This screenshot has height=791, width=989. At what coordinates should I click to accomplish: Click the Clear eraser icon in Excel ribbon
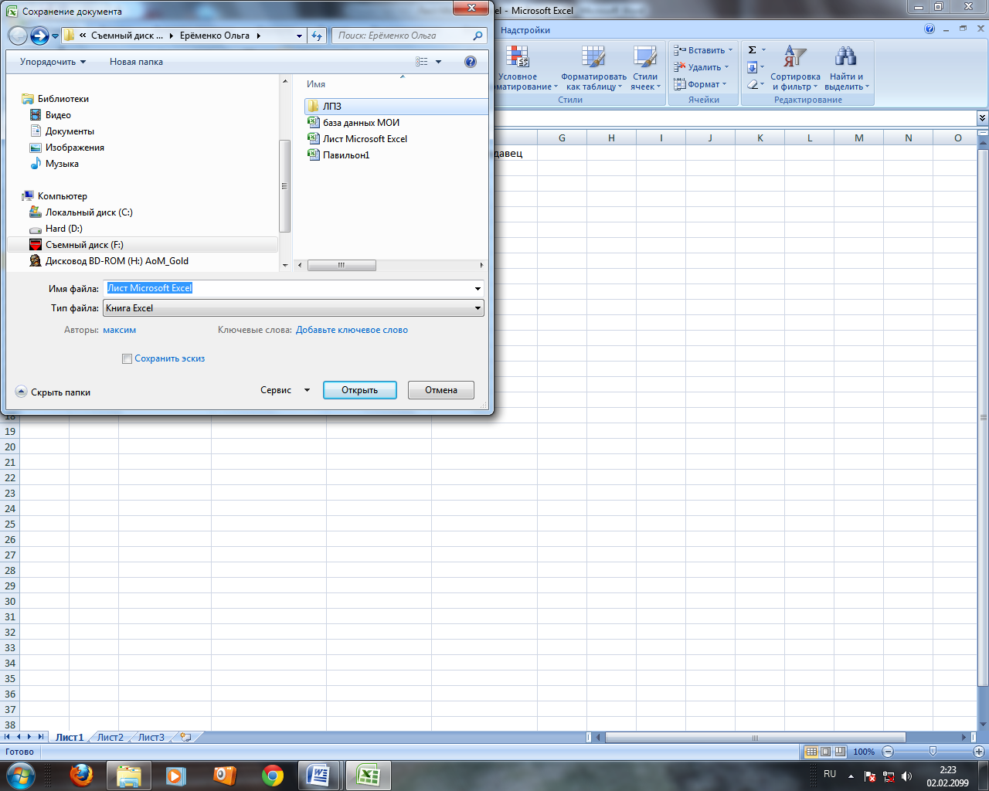753,84
